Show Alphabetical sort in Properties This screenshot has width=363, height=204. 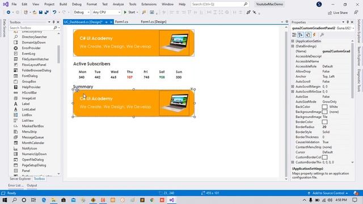pos(301,35)
